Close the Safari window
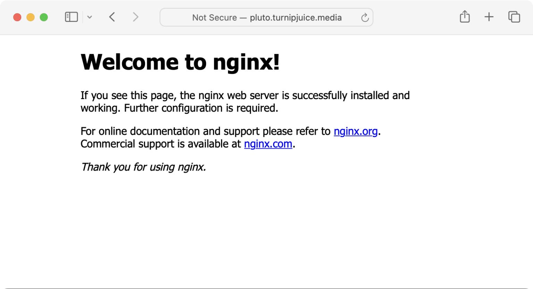This screenshot has height=289, width=533. point(17,17)
